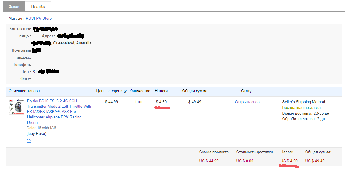This screenshot has width=345, height=171.
Task: Click the delivery truck icon under product
Action: pos(29,141)
